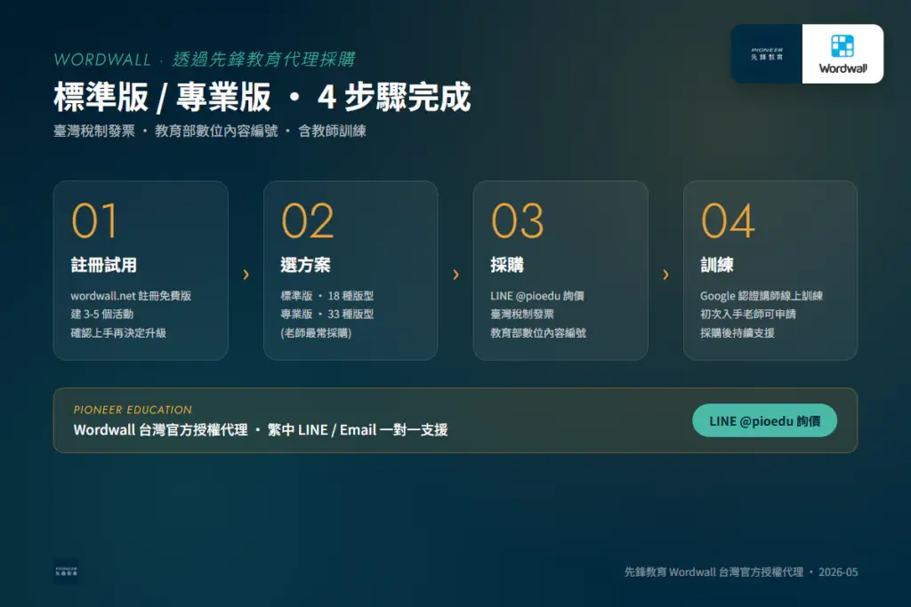
Task: Click the small Pioneer logo in footer
Action: [x=66, y=571]
